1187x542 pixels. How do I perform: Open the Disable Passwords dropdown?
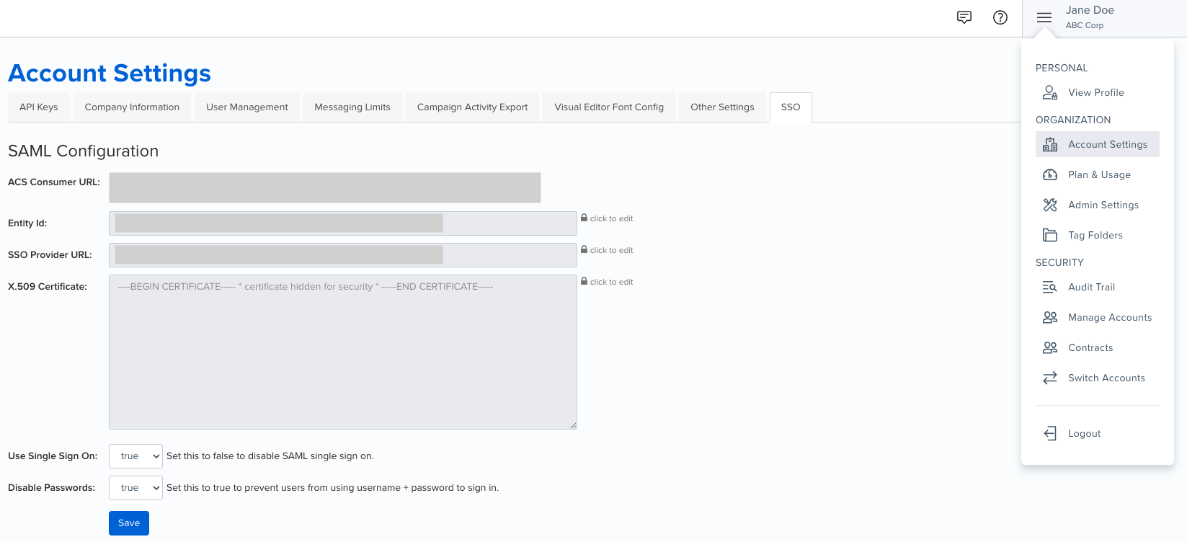point(135,488)
